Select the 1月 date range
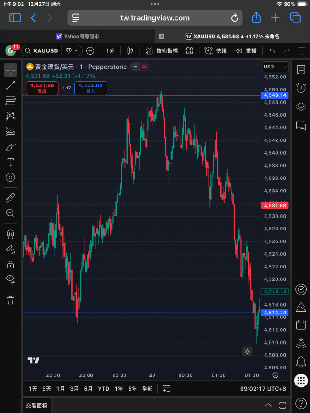310x413 pixels. pos(61,389)
